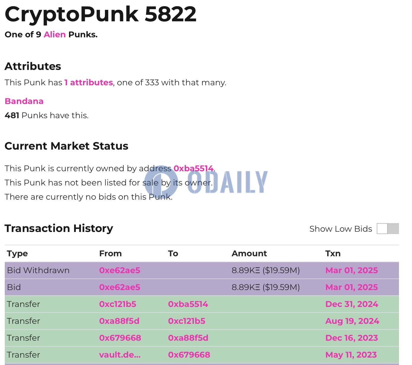The width and height of the screenshot is (412, 365).
Task: Open the Alien punk type link
Action: (x=55, y=35)
